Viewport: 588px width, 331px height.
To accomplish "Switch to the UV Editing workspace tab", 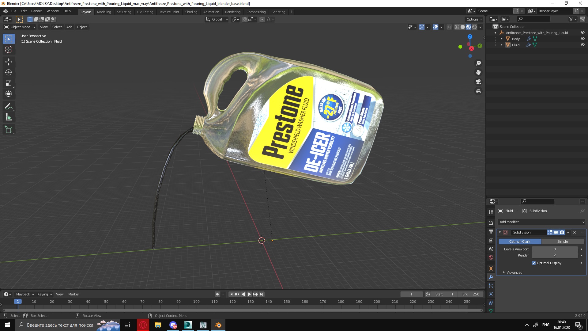I will pos(145,12).
